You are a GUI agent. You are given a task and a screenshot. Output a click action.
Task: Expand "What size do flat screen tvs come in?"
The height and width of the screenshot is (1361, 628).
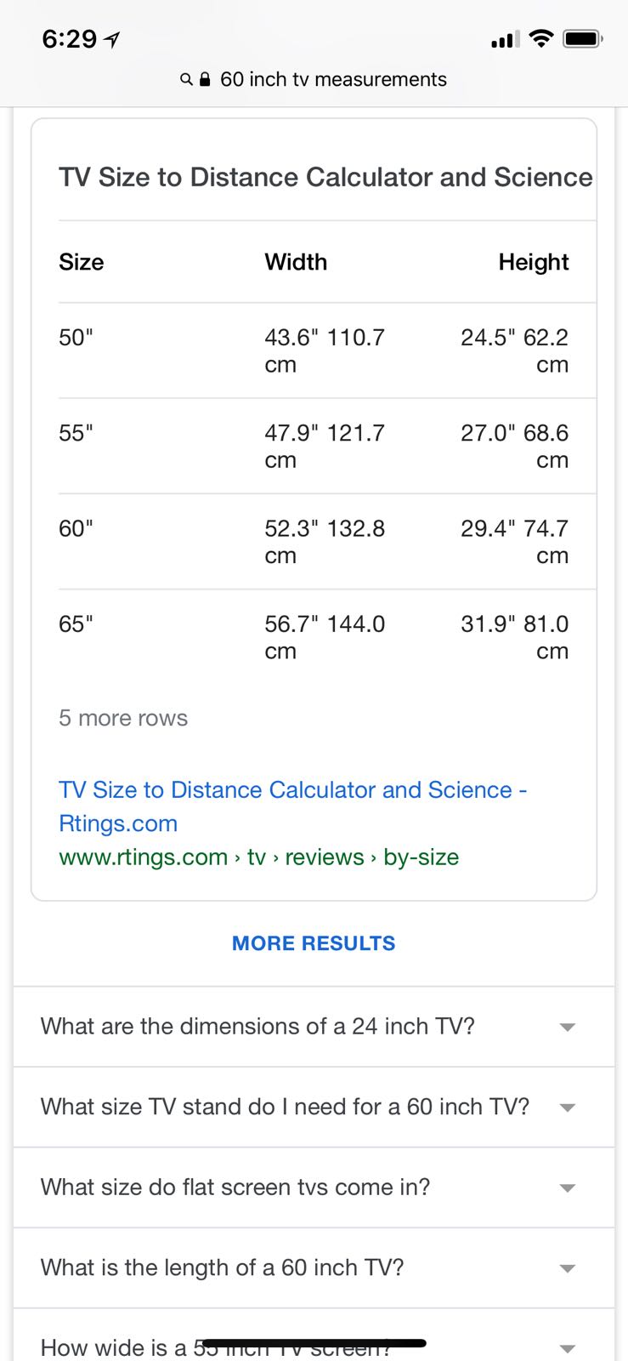568,1187
